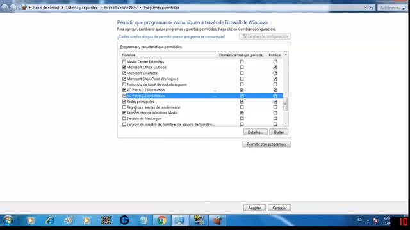
Task: Check Protocolo de túnel de sockets seguros checkbox
Action: 124,84
